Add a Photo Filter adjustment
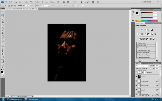Image resolution: width=162 pixels, height=101 pixels. tap(152, 34)
